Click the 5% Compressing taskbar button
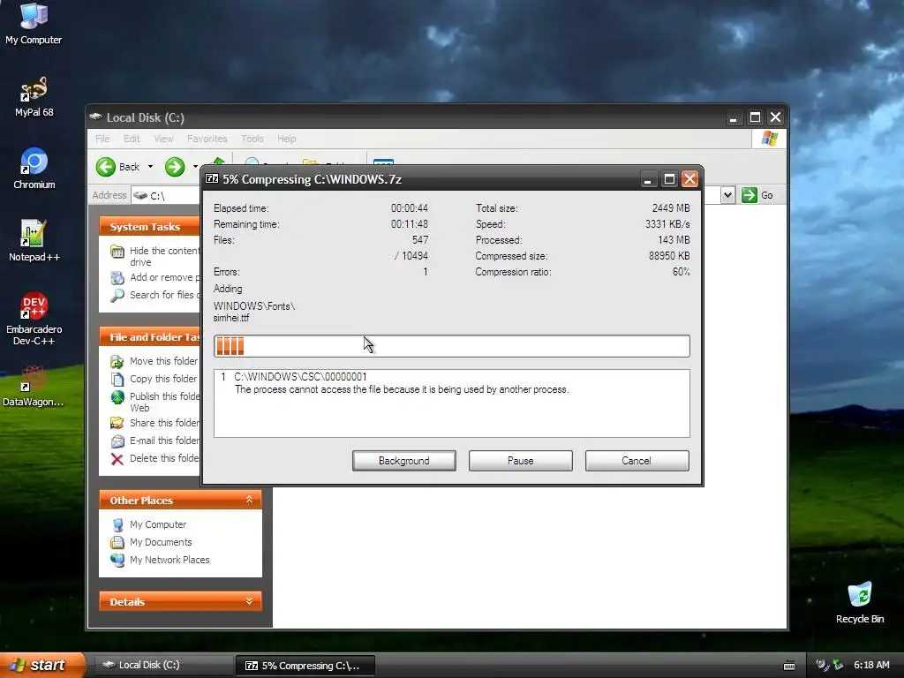The image size is (904, 678). click(x=305, y=666)
